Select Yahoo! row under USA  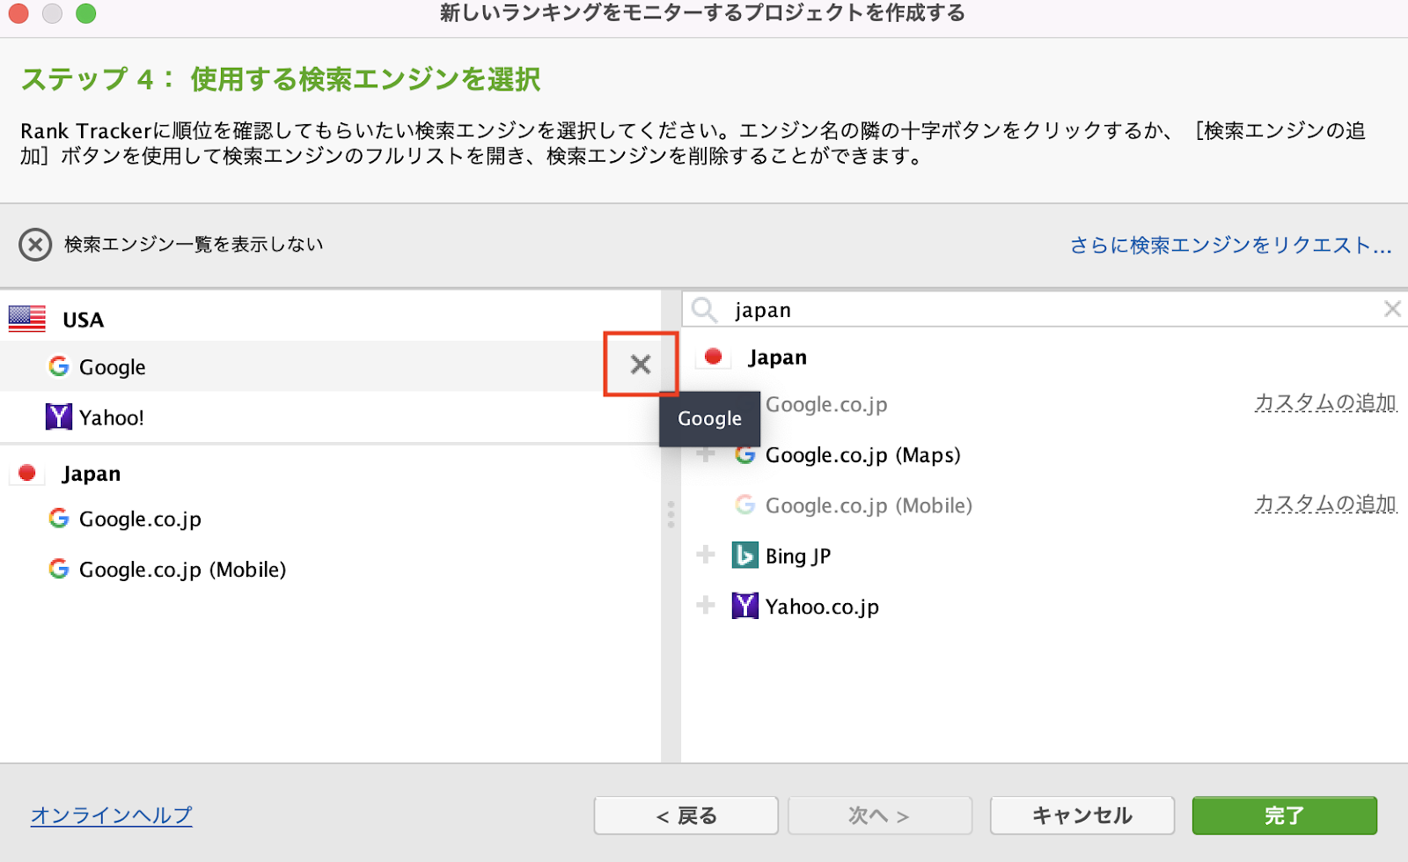pyautogui.click(x=330, y=417)
